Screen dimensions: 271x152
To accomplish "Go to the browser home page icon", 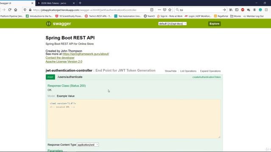I will [x=16, y=10].
